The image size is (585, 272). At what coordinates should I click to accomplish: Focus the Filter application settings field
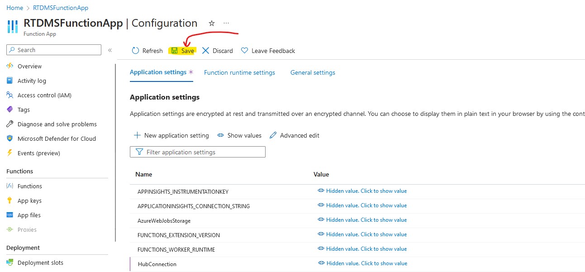coord(198,152)
